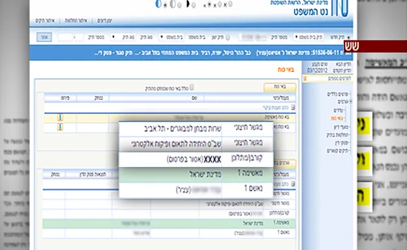Select the orange באי כח tree item
The width and height of the screenshot is (407, 250).
337,118
